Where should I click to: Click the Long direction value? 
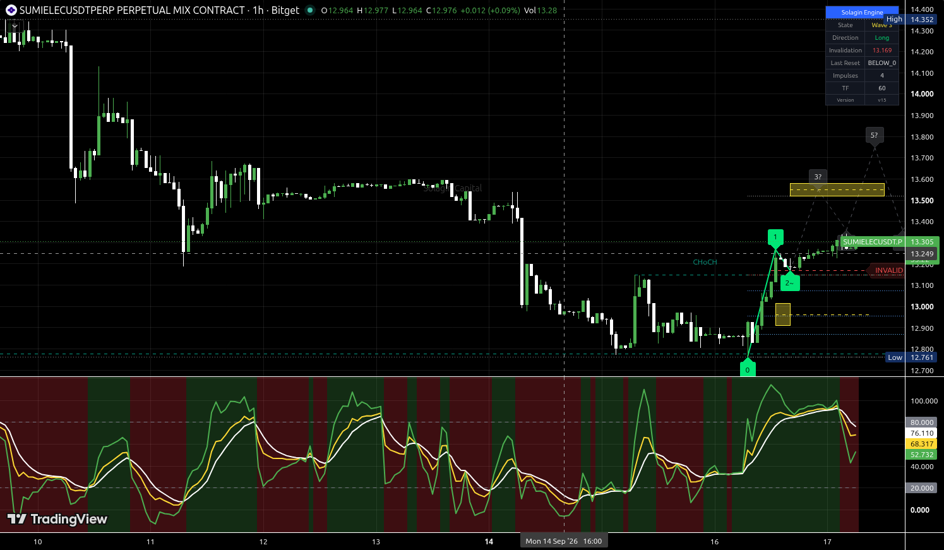[x=881, y=38]
